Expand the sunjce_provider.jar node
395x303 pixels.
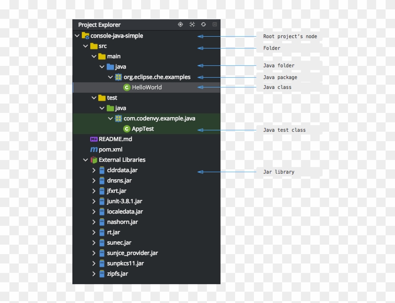(94, 253)
